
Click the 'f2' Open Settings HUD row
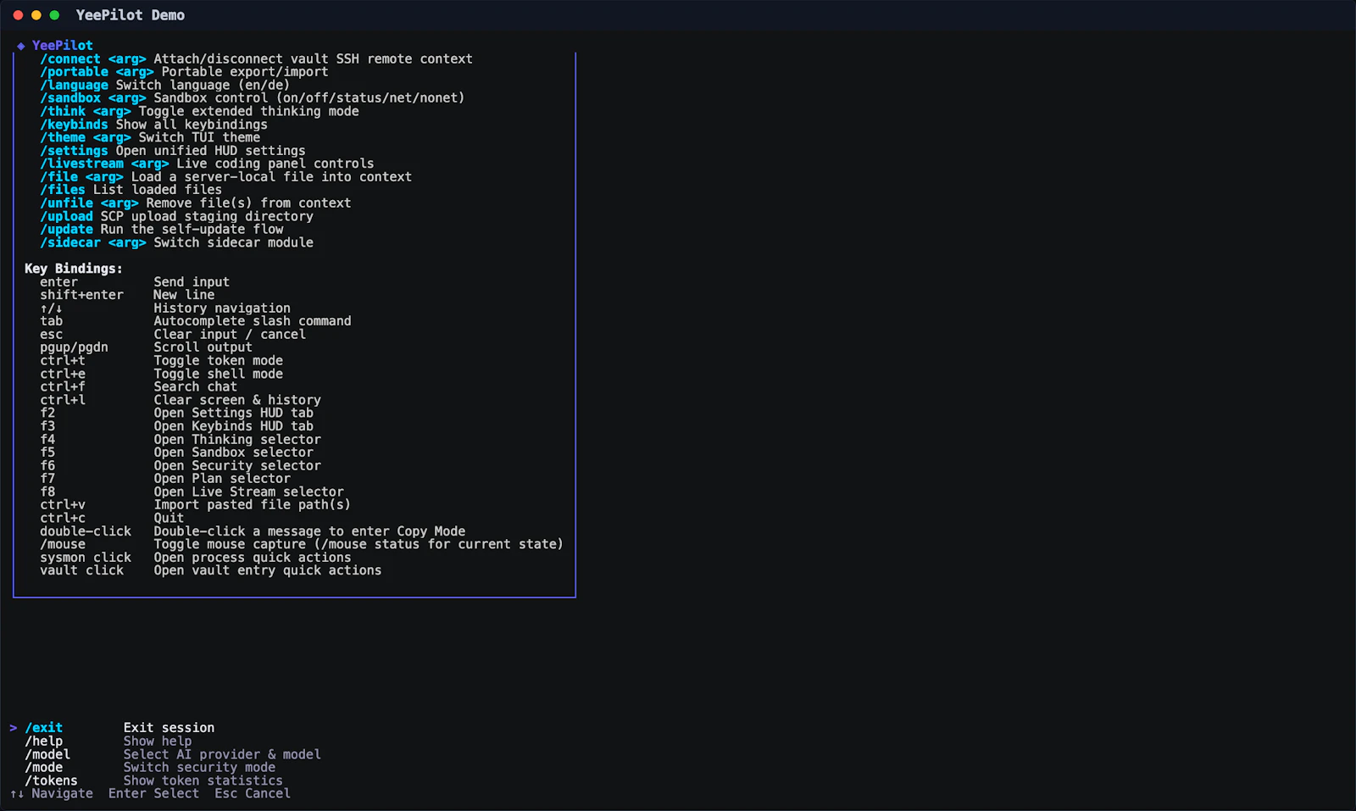[x=176, y=414]
